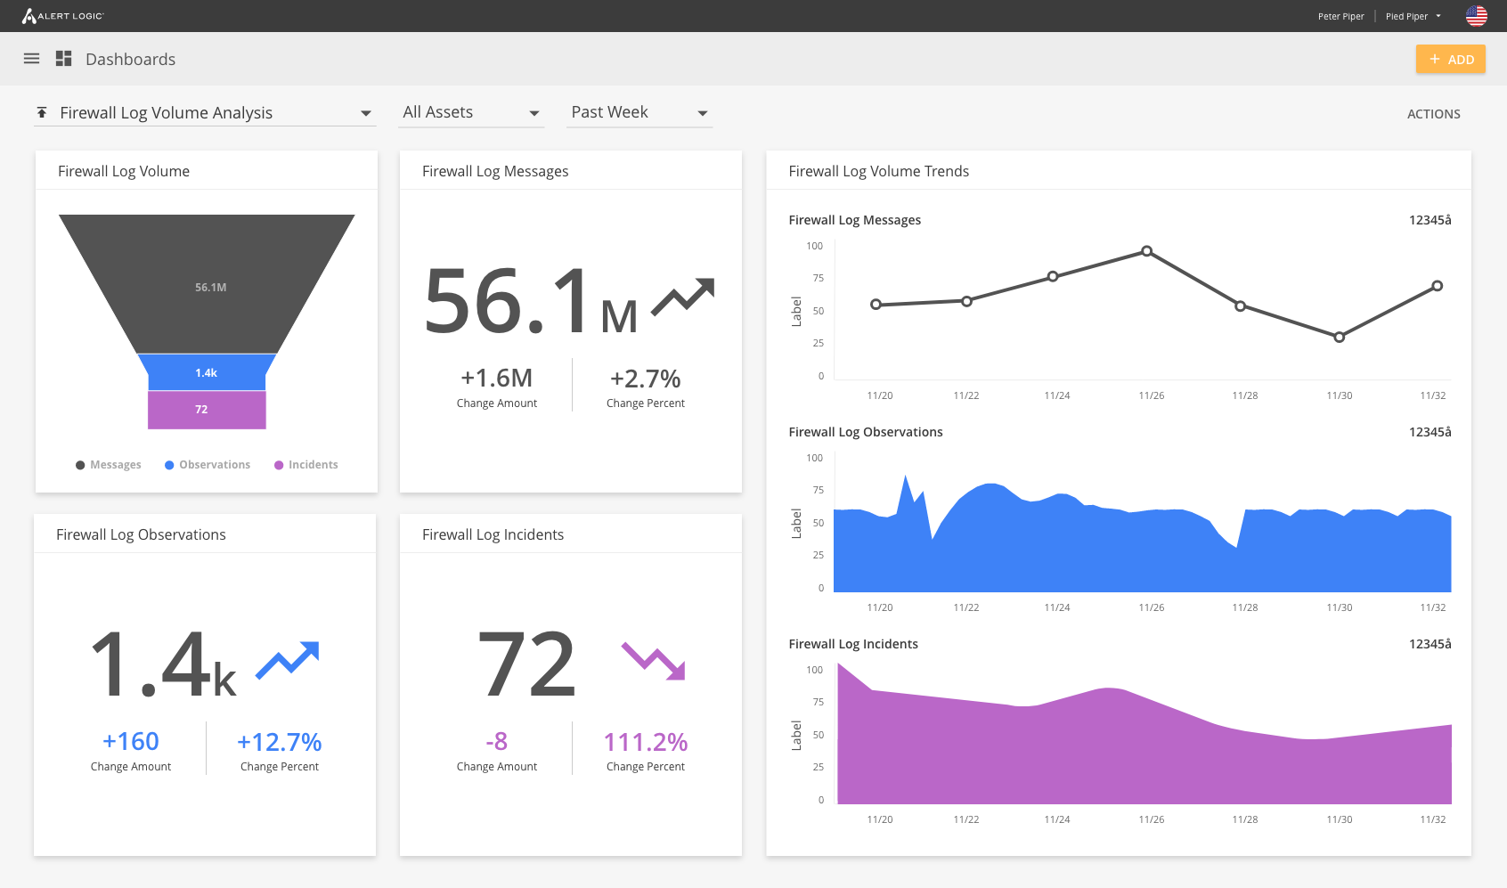Viewport: 1507px width, 888px height.
Task: Open the Pied Piper account menu
Action: click(x=1413, y=16)
